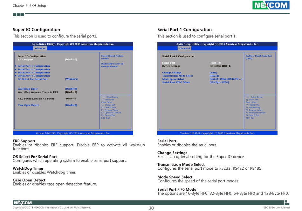302x211 pixels.
Task: Toggle ERP Support [Disabled] value
Action: click(x=71, y=59)
